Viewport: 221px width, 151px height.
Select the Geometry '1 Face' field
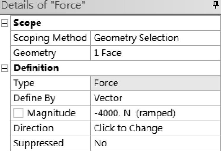click(x=156, y=53)
